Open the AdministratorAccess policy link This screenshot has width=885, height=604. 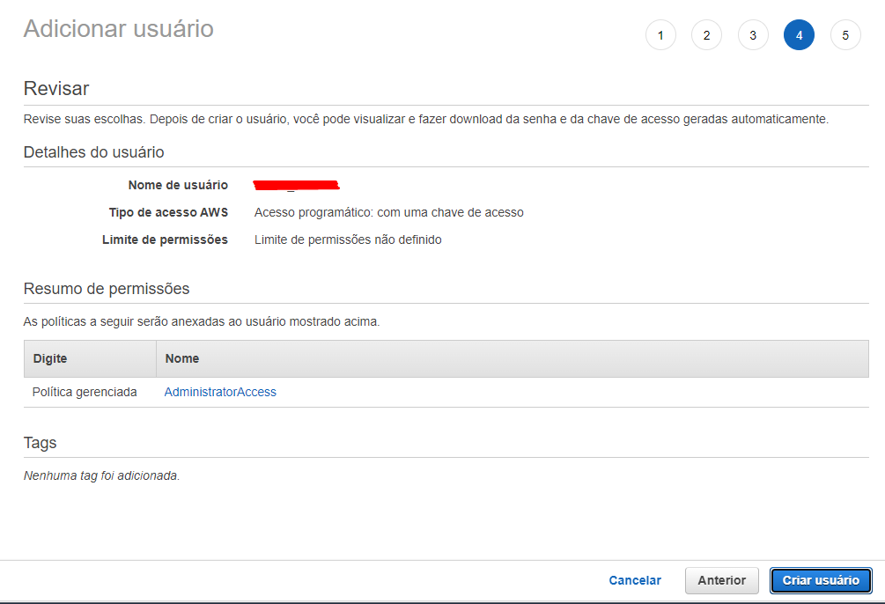220,392
